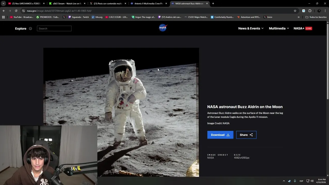Open the Siguiendo - Twitch bookmark
This screenshot has width=329, height=185.
78,17
